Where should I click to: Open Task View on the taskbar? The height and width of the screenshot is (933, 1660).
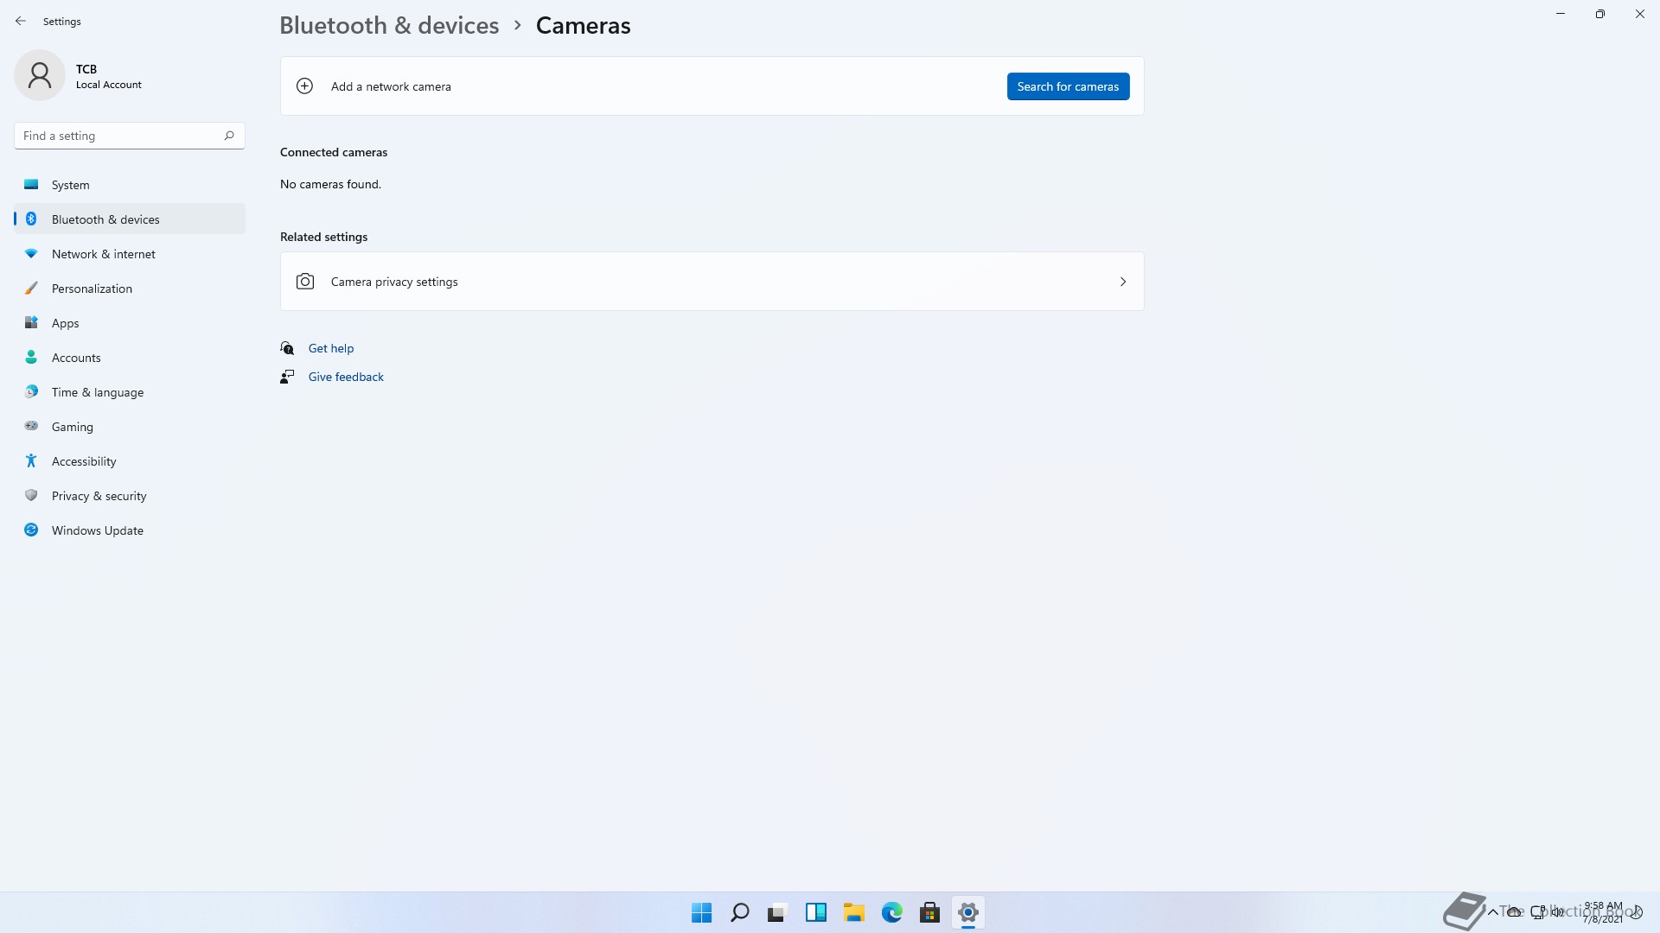tap(777, 912)
